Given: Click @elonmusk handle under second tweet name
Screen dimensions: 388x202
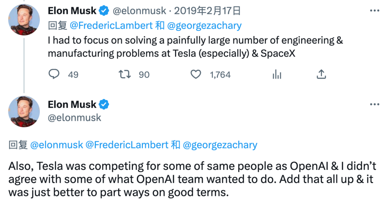Looking at the screenshot, I should 75,117.
